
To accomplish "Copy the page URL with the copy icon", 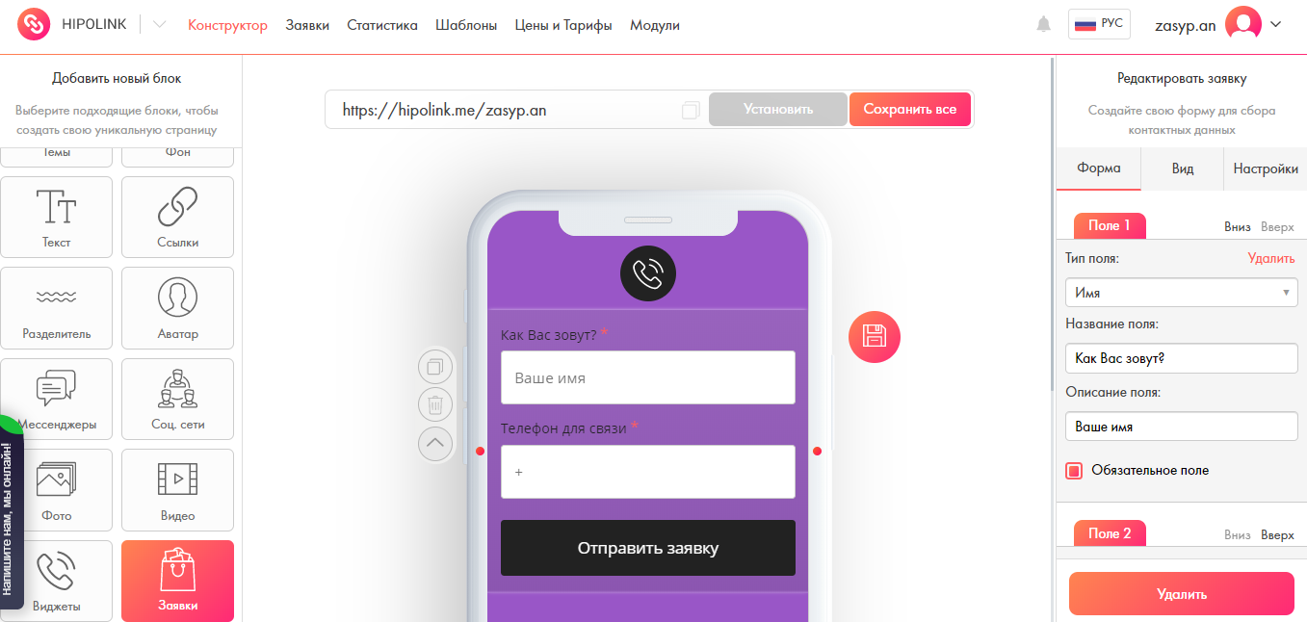I will 690,111.
